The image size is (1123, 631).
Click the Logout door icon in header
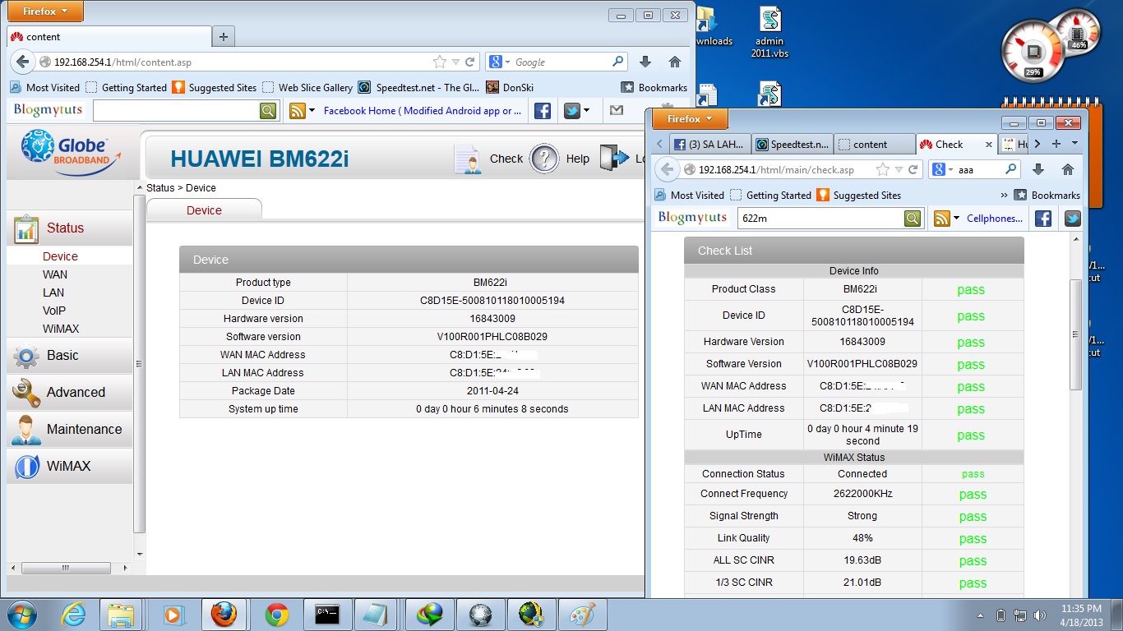click(x=614, y=159)
